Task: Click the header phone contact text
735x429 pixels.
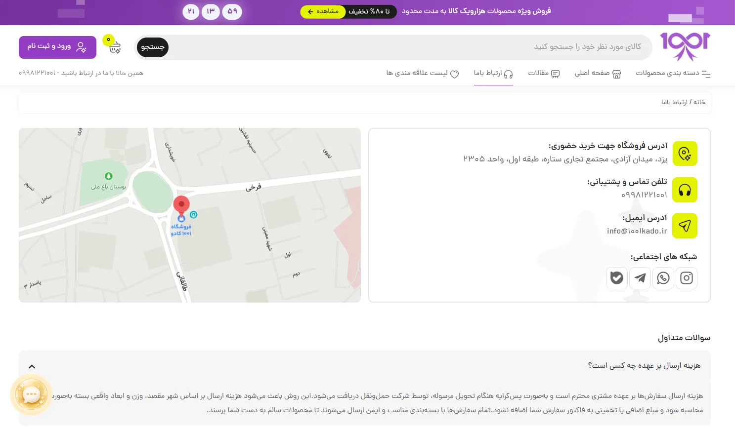Action: (x=81, y=73)
